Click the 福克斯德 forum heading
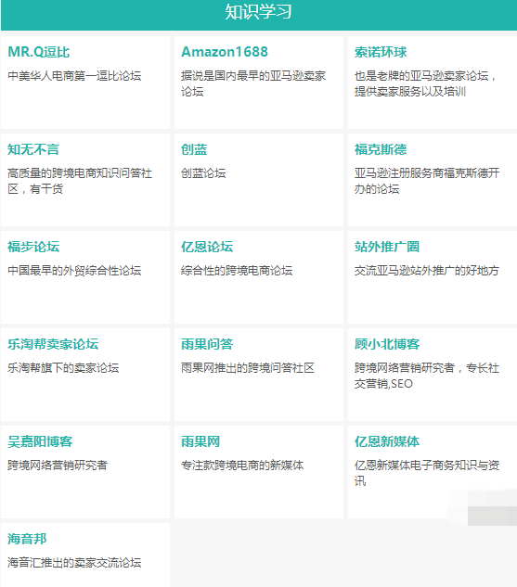The width and height of the screenshot is (517, 587). (x=381, y=149)
